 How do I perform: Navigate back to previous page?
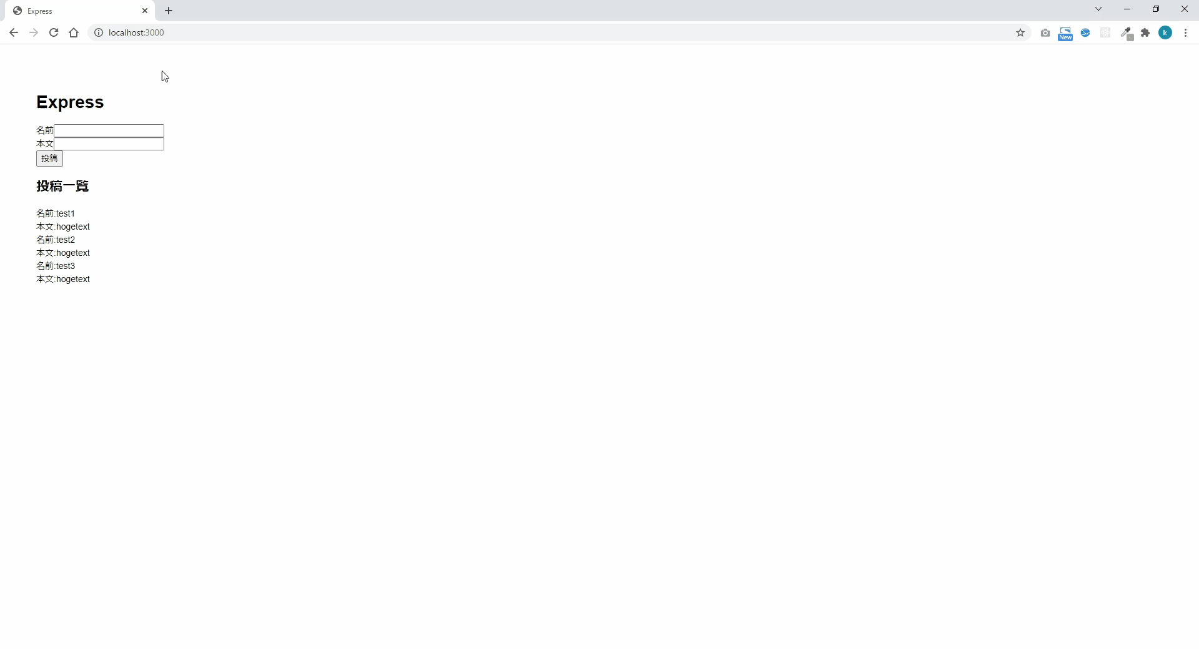[14, 32]
